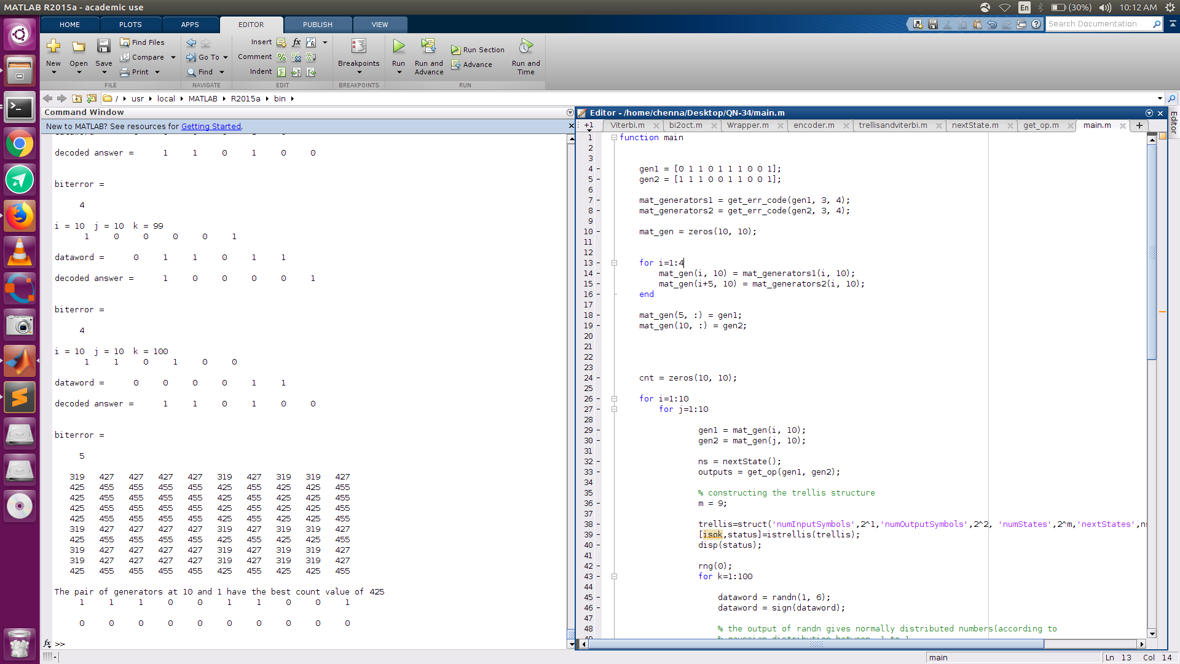Open the Print dropdown arrow
Screen dimensions: 1180x664
157,72
